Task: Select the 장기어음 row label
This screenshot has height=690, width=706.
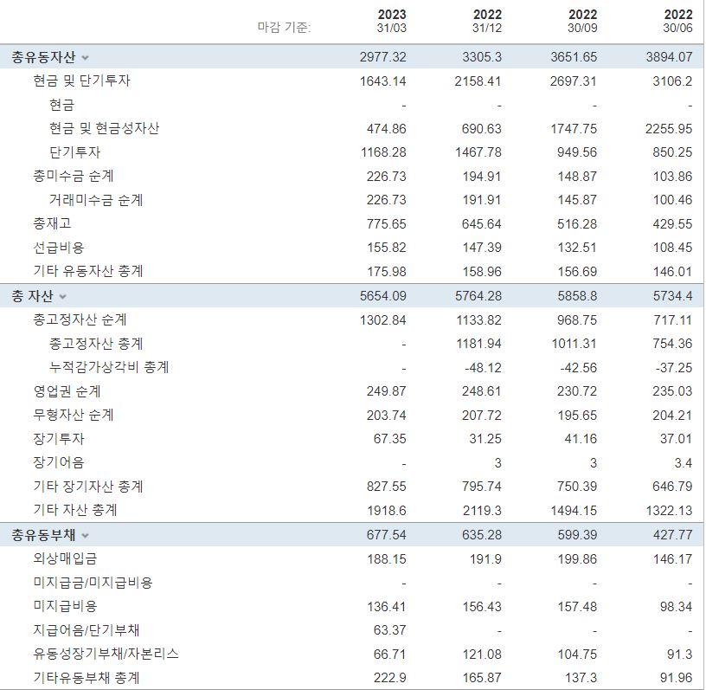Action: 59,462
